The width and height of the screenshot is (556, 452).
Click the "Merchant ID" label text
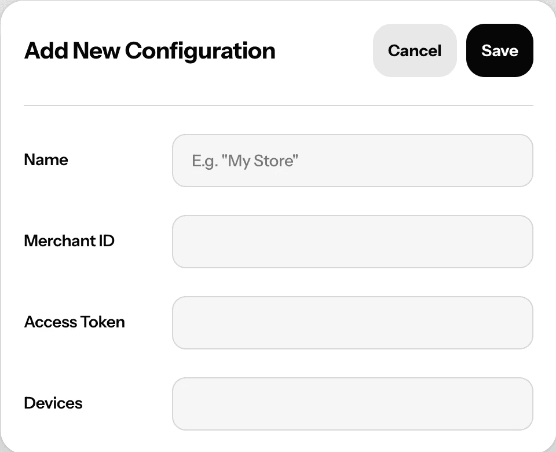pos(69,241)
